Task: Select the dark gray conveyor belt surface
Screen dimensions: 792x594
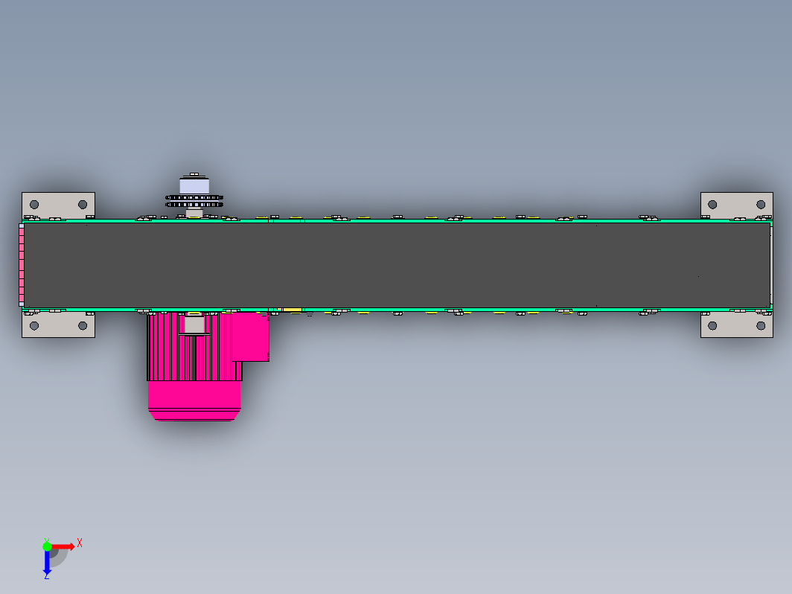Action: click(x=397, y=265)
